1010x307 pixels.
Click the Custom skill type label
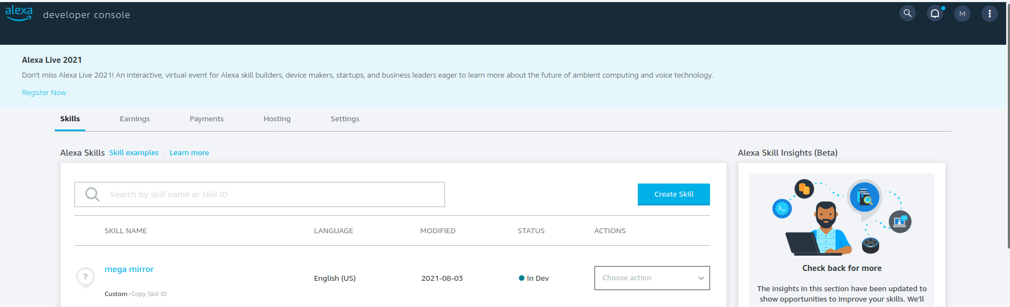(x=116, y=294)
